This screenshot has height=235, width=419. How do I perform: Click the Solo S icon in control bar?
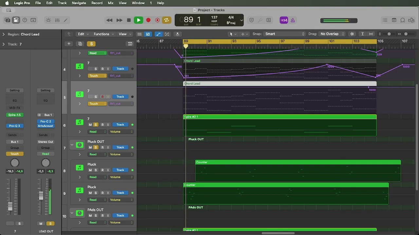(269, 20)
